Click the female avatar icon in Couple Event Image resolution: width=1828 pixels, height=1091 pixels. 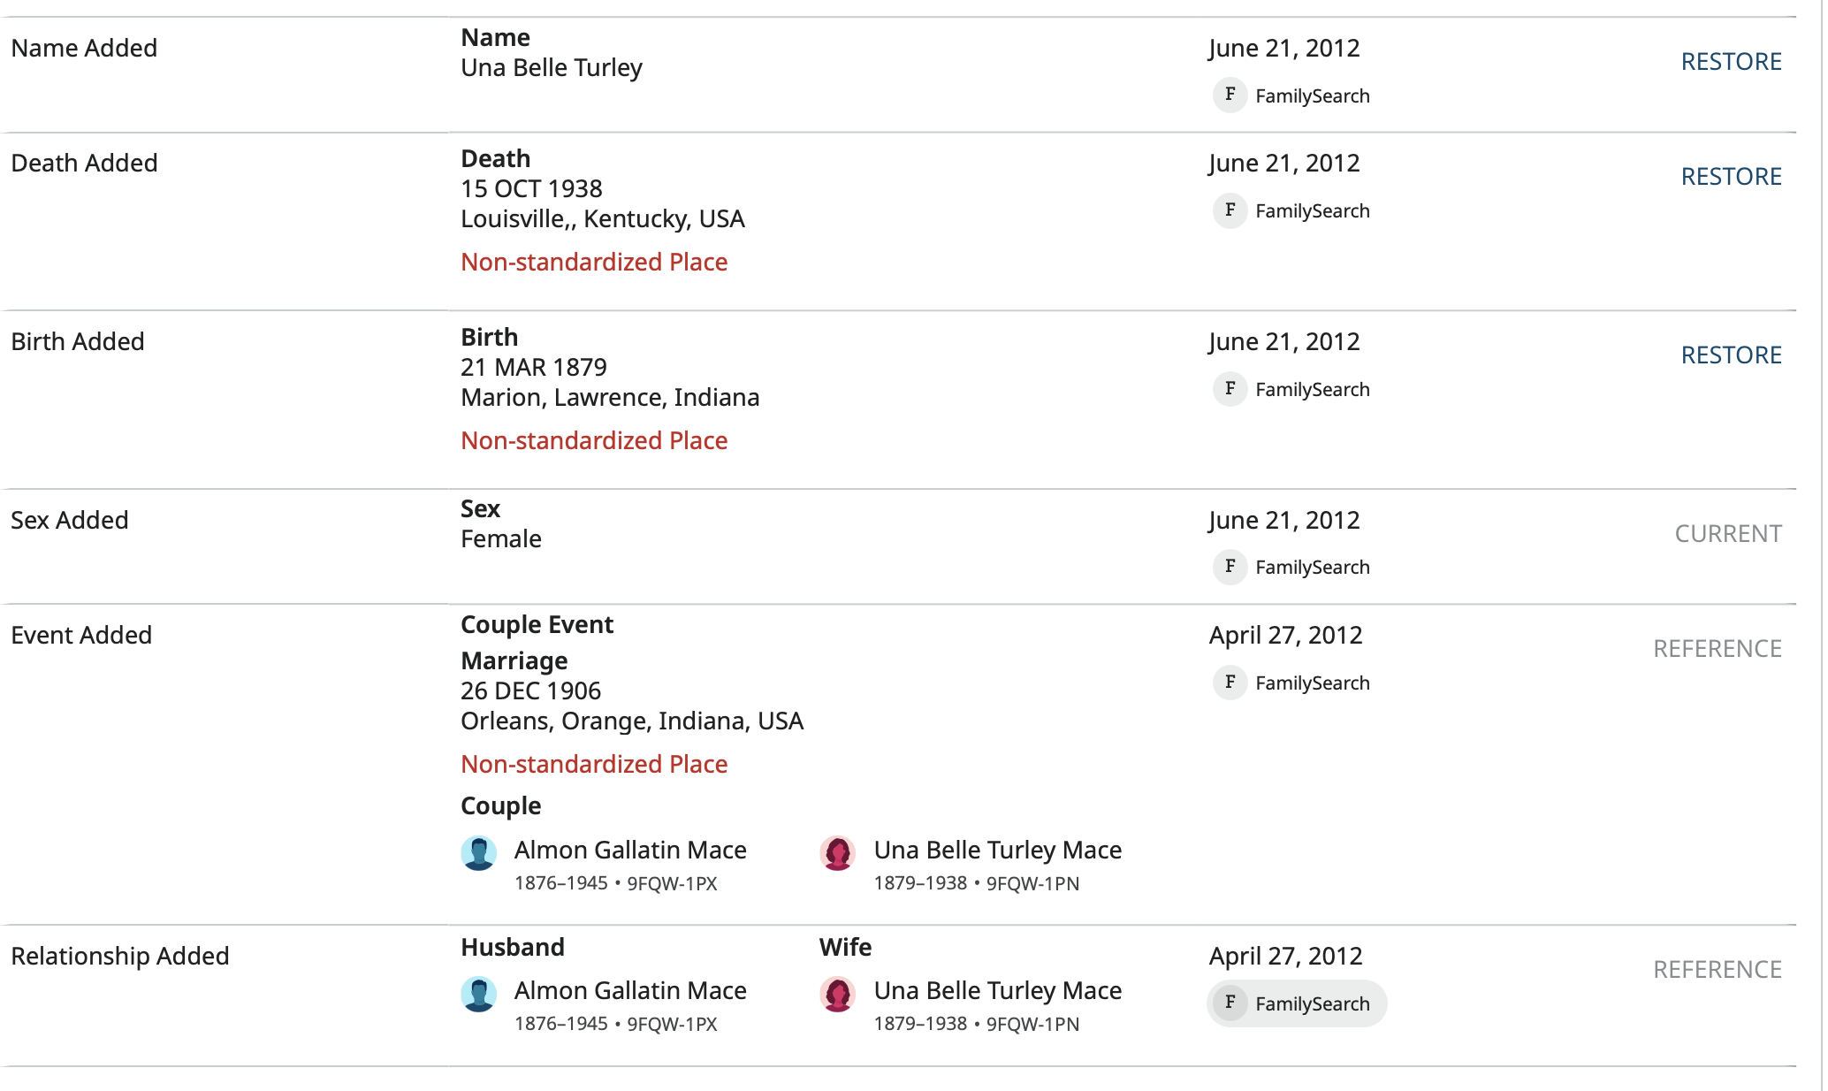[x=837, y=853]
